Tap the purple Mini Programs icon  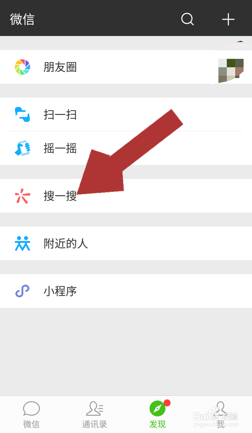click(x=22, y=291)
